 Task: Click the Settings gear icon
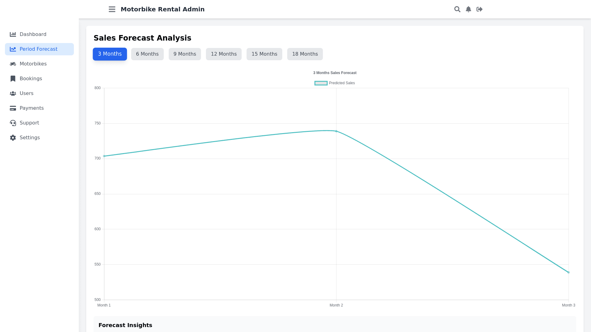[13, 138]
